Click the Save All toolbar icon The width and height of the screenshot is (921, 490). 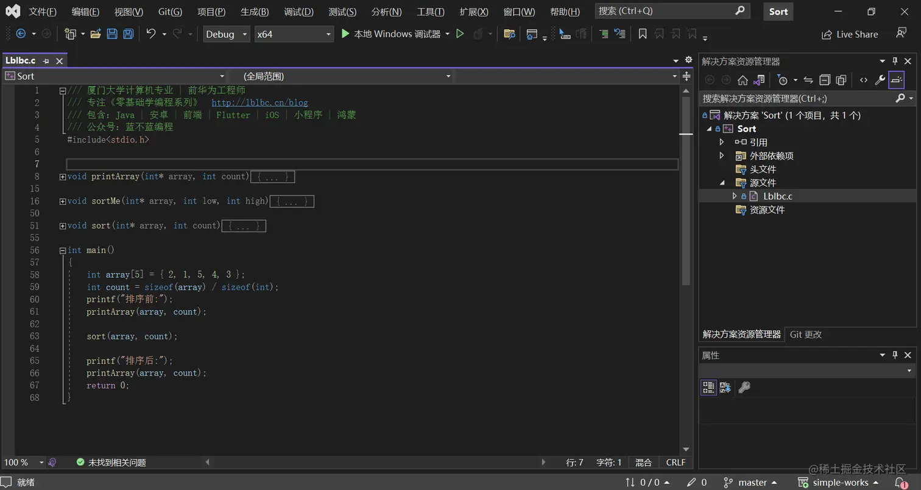[128, 34]
